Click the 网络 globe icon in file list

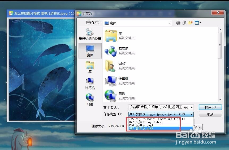pos(111,96)
